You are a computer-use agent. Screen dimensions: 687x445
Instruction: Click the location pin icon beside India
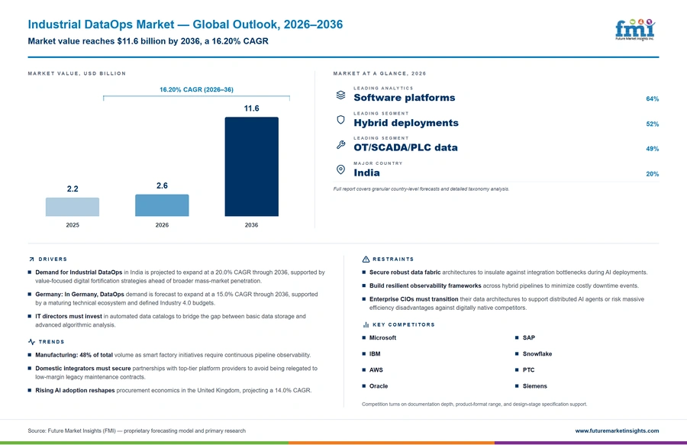(x=341, y=169)
